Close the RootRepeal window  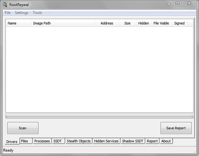click(x=189, y=4)
